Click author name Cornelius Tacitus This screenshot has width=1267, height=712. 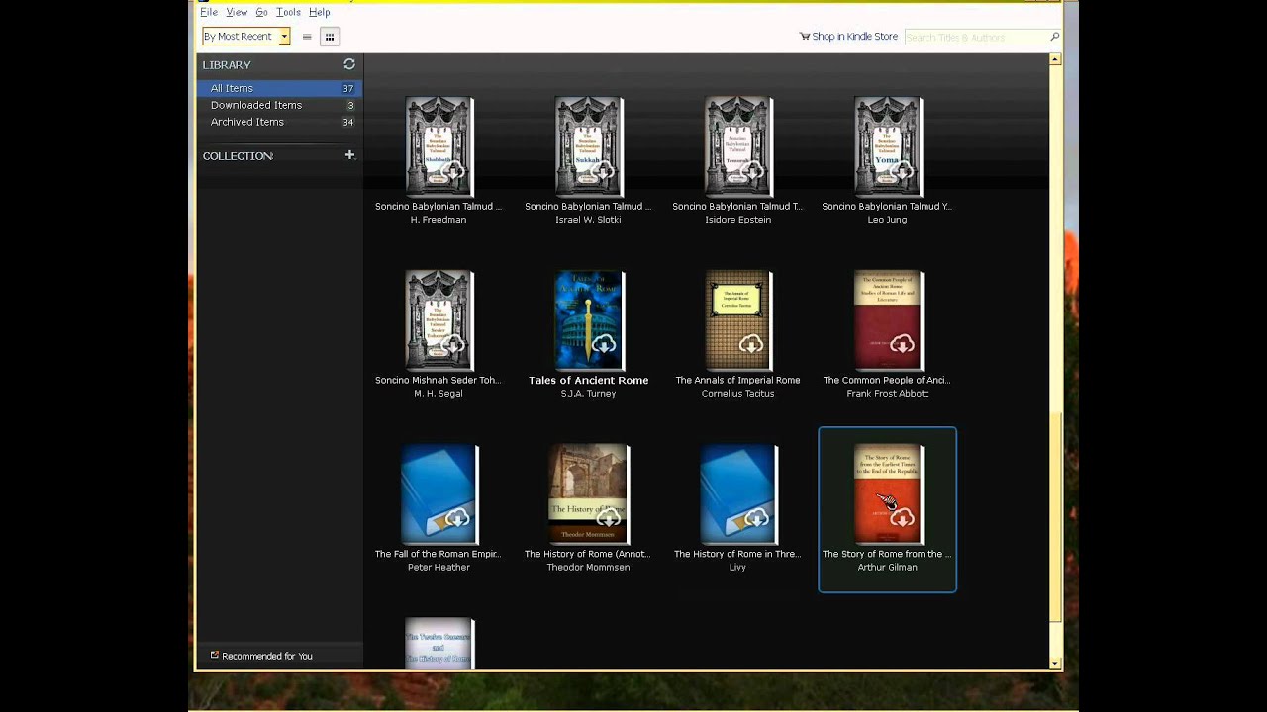pyautogui.click(x=738, y=394)
